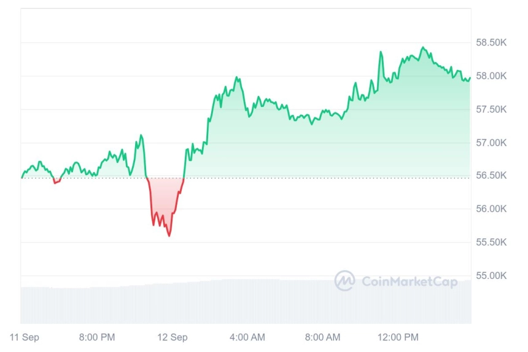Select the 56.50K baseline price label

click(x=491, y=175)
